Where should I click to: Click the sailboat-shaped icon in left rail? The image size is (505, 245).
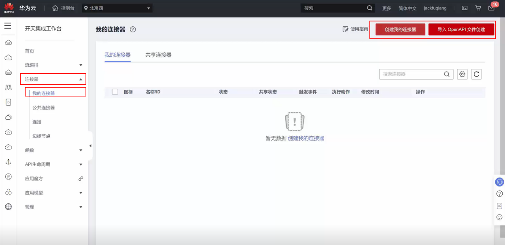coord(8,162)
